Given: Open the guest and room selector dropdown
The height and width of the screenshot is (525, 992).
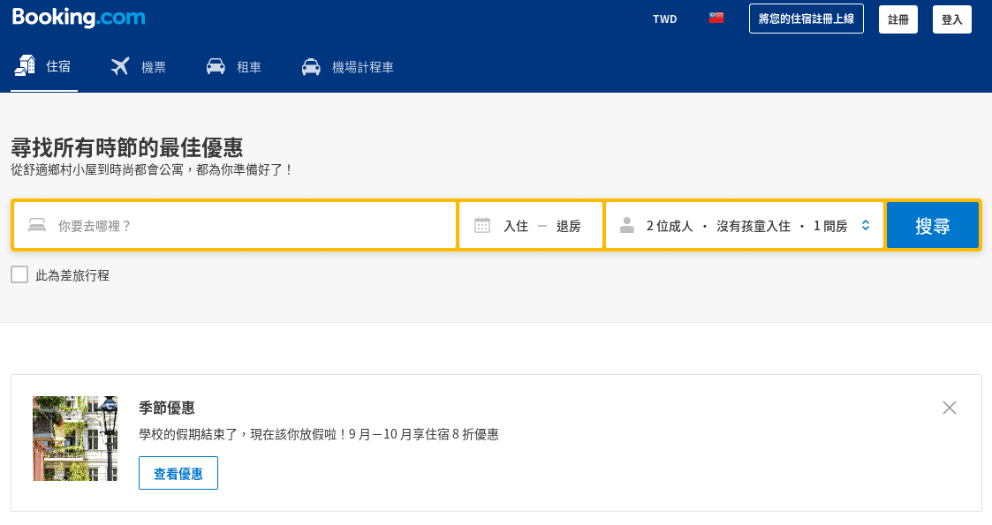Looking at the screenshot, I should [745, 225].
